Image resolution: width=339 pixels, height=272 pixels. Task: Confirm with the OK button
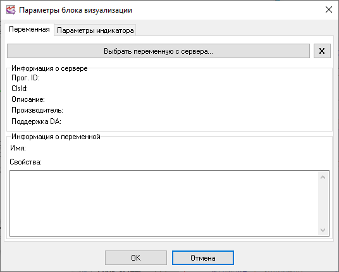coord(136,257)
